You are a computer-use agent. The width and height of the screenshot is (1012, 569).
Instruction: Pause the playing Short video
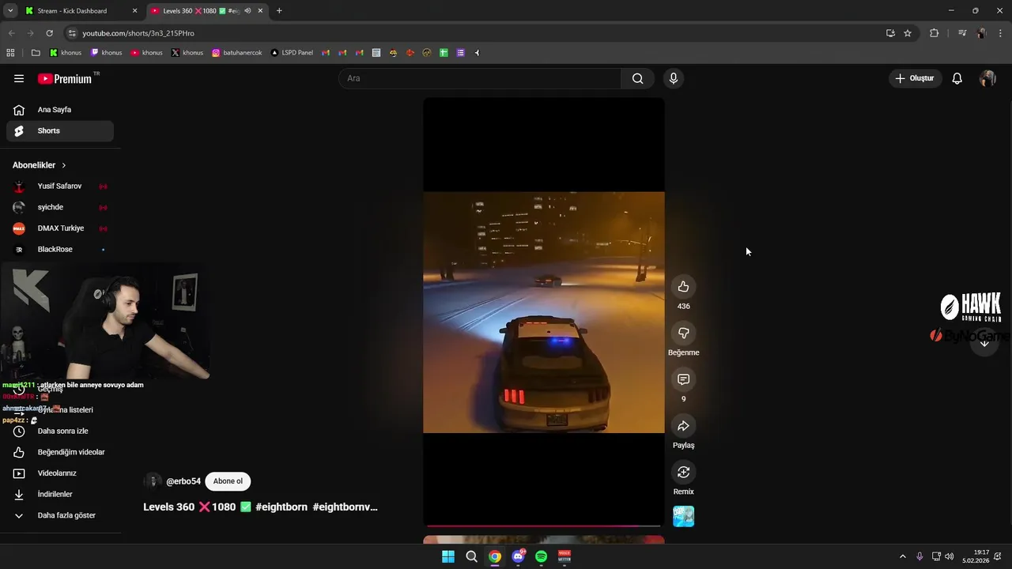(x=544, y=312)
